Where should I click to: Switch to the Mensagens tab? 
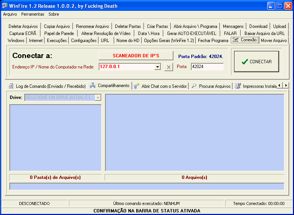point(233,26)
